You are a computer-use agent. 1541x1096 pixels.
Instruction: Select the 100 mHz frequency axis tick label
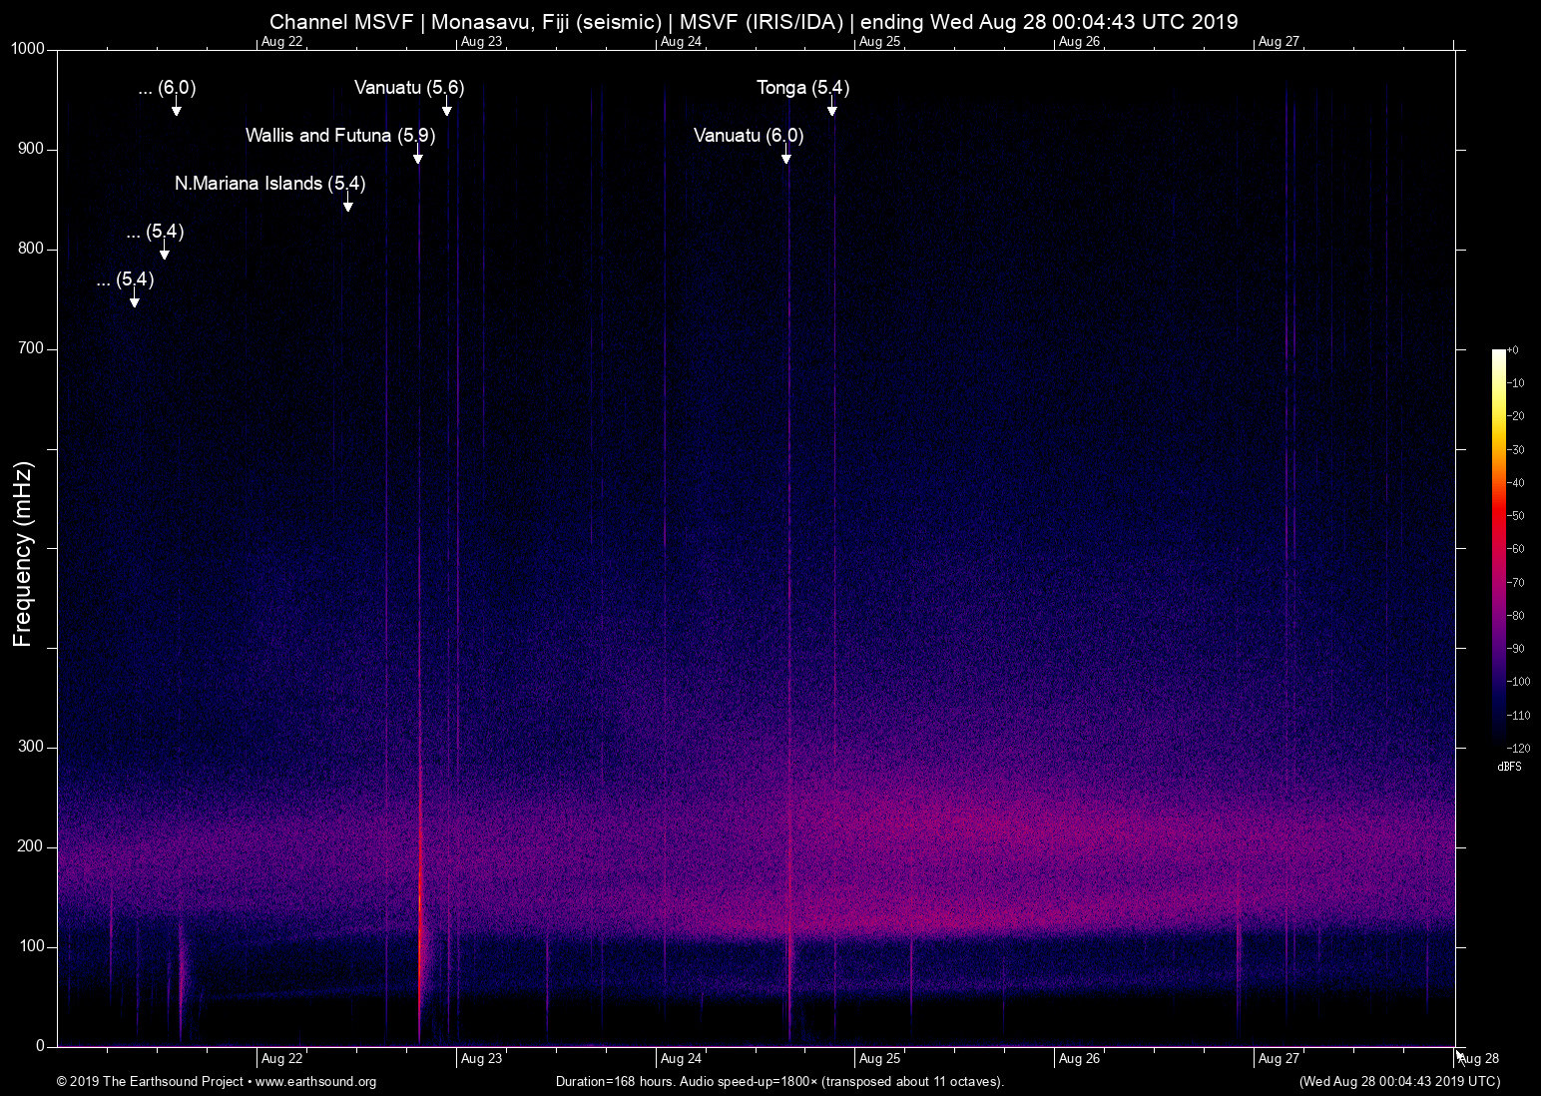[32, 947]
